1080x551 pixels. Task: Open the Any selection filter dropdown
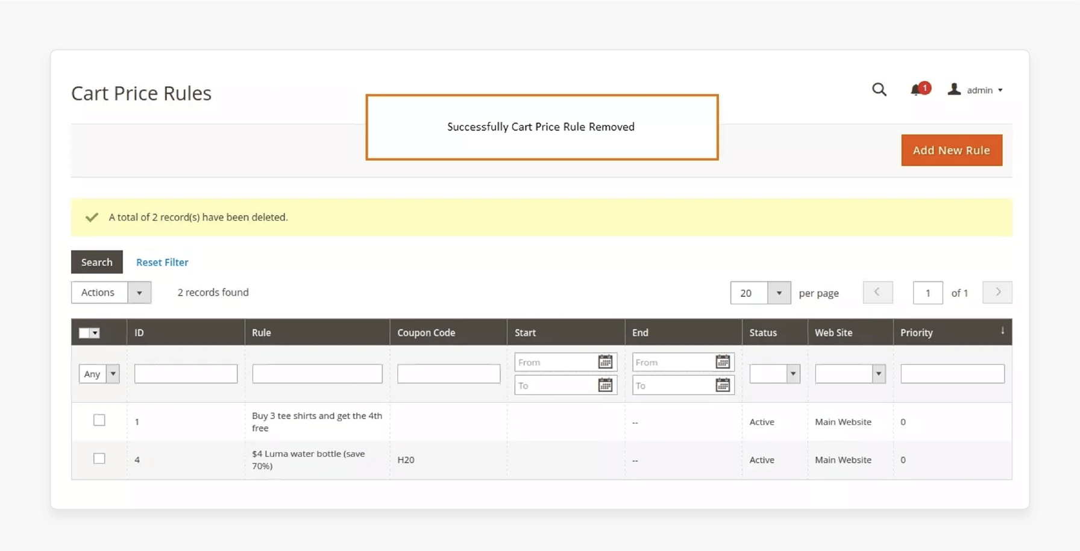coord(99,374)
